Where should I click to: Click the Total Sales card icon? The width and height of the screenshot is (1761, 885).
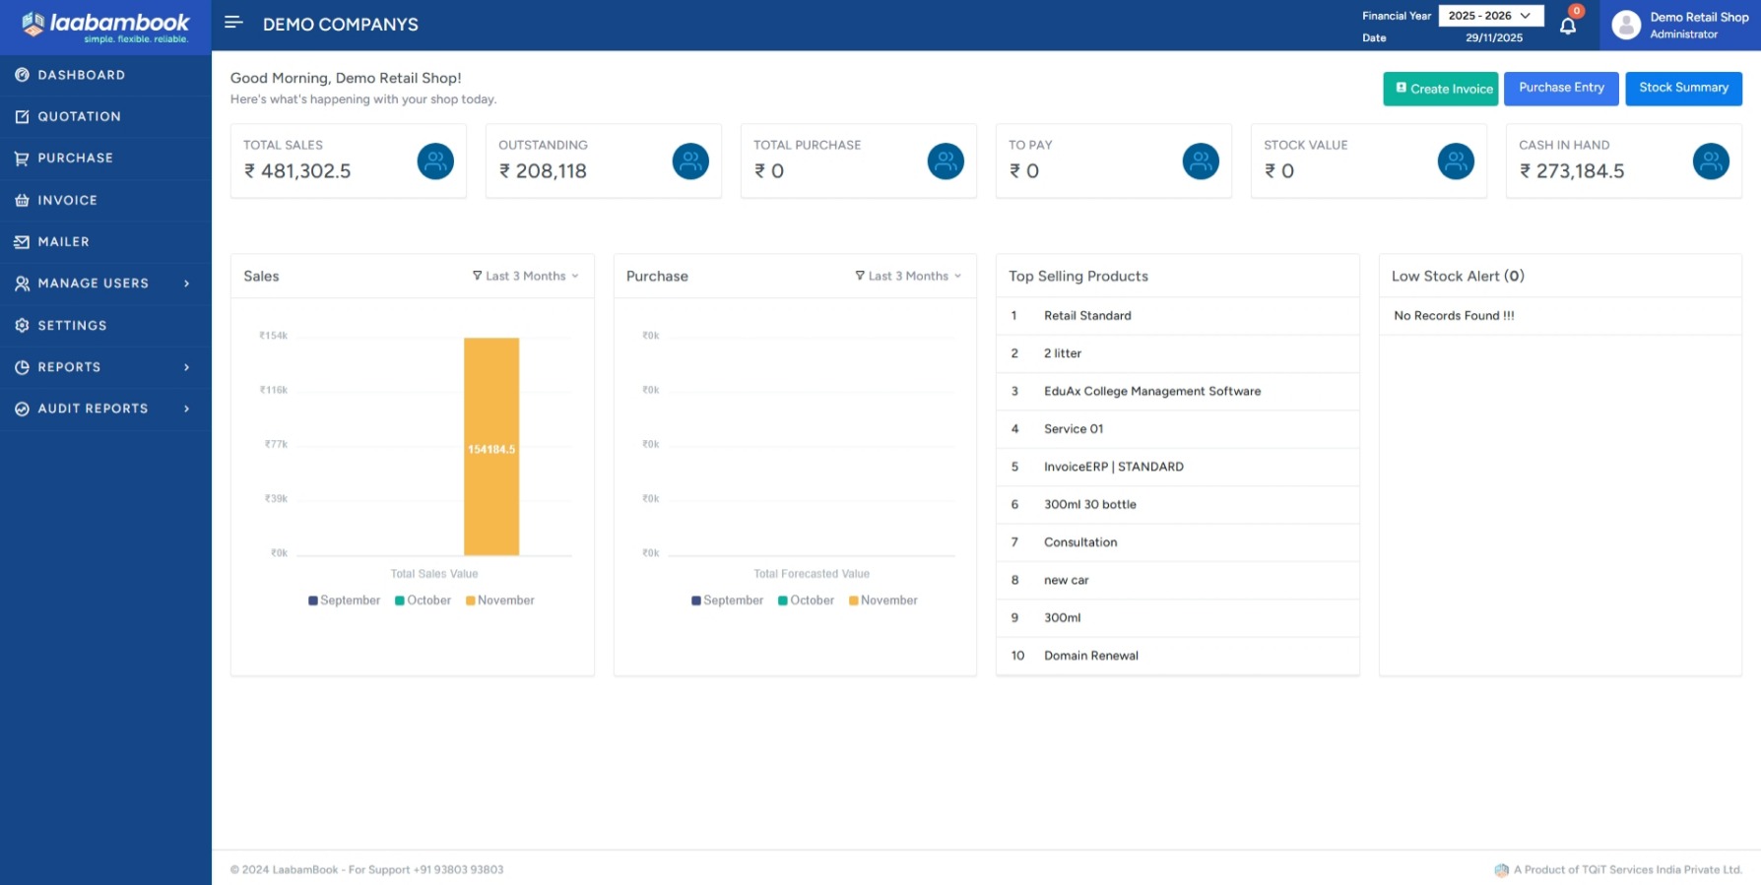[435, 161]
